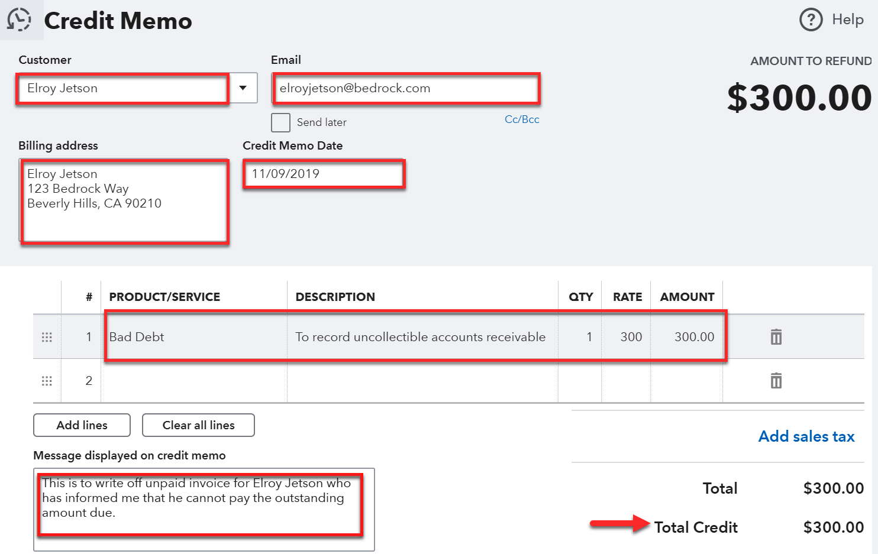The width and height of the screenshot is (878, 554).
Task: Click Clear all lines button
Action: 198,425
